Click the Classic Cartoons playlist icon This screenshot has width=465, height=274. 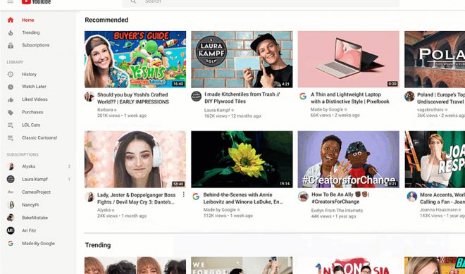(11, 138)
